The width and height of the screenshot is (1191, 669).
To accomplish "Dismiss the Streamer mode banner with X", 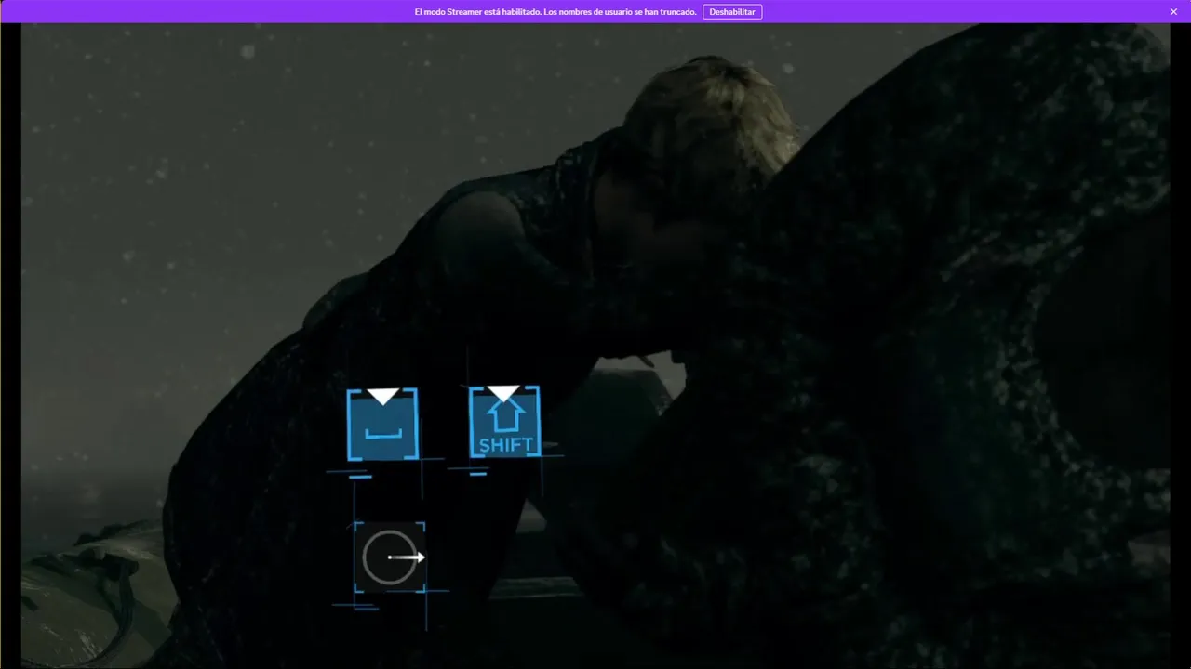I will [x=1173, y=11].
